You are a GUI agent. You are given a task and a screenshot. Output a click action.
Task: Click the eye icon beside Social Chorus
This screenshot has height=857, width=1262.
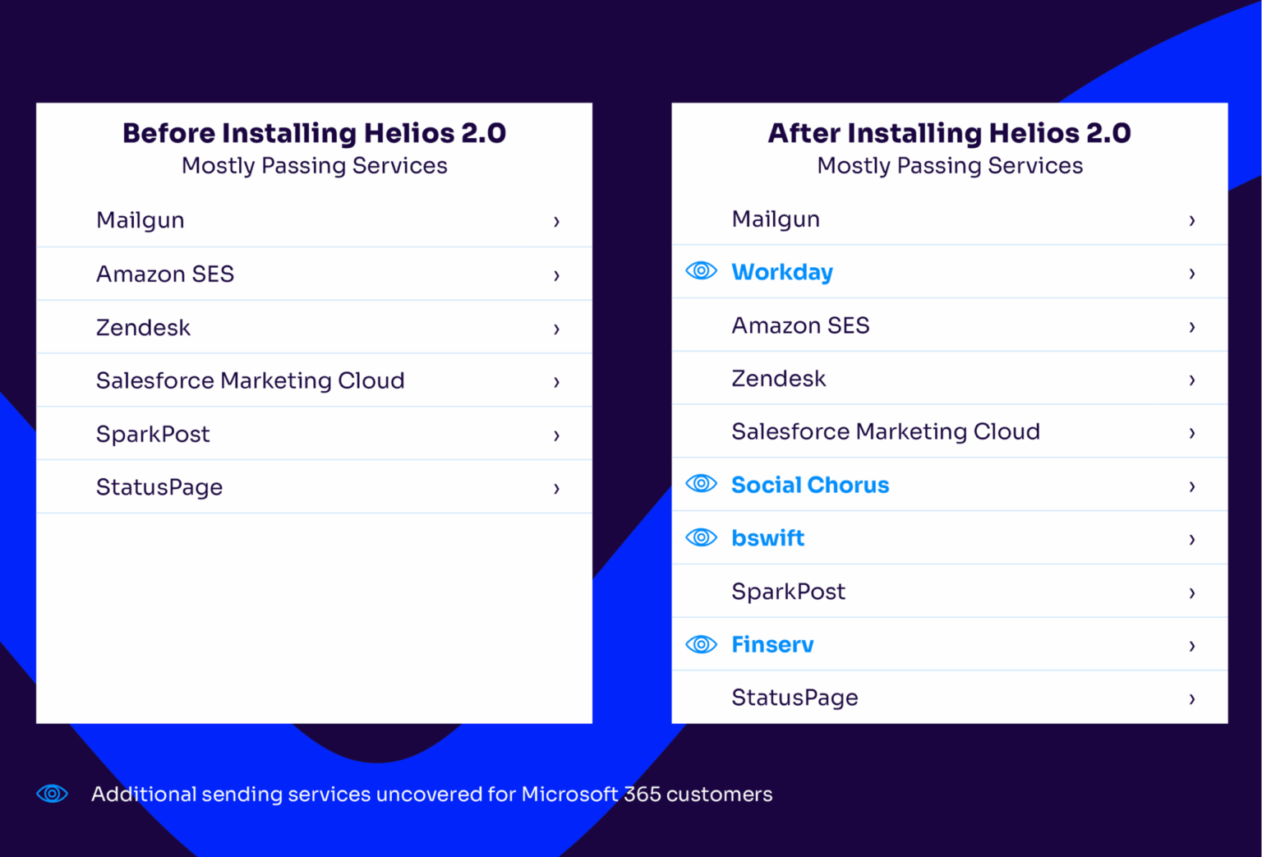click(701, 483)
